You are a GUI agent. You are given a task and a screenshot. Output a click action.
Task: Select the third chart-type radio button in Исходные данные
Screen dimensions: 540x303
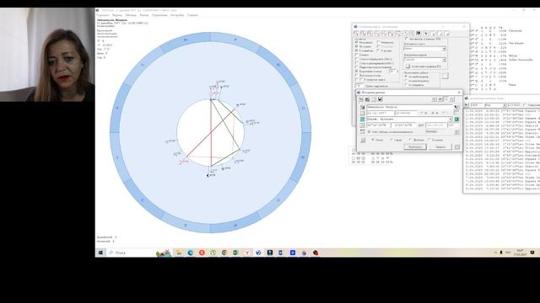tap(410, 140)
